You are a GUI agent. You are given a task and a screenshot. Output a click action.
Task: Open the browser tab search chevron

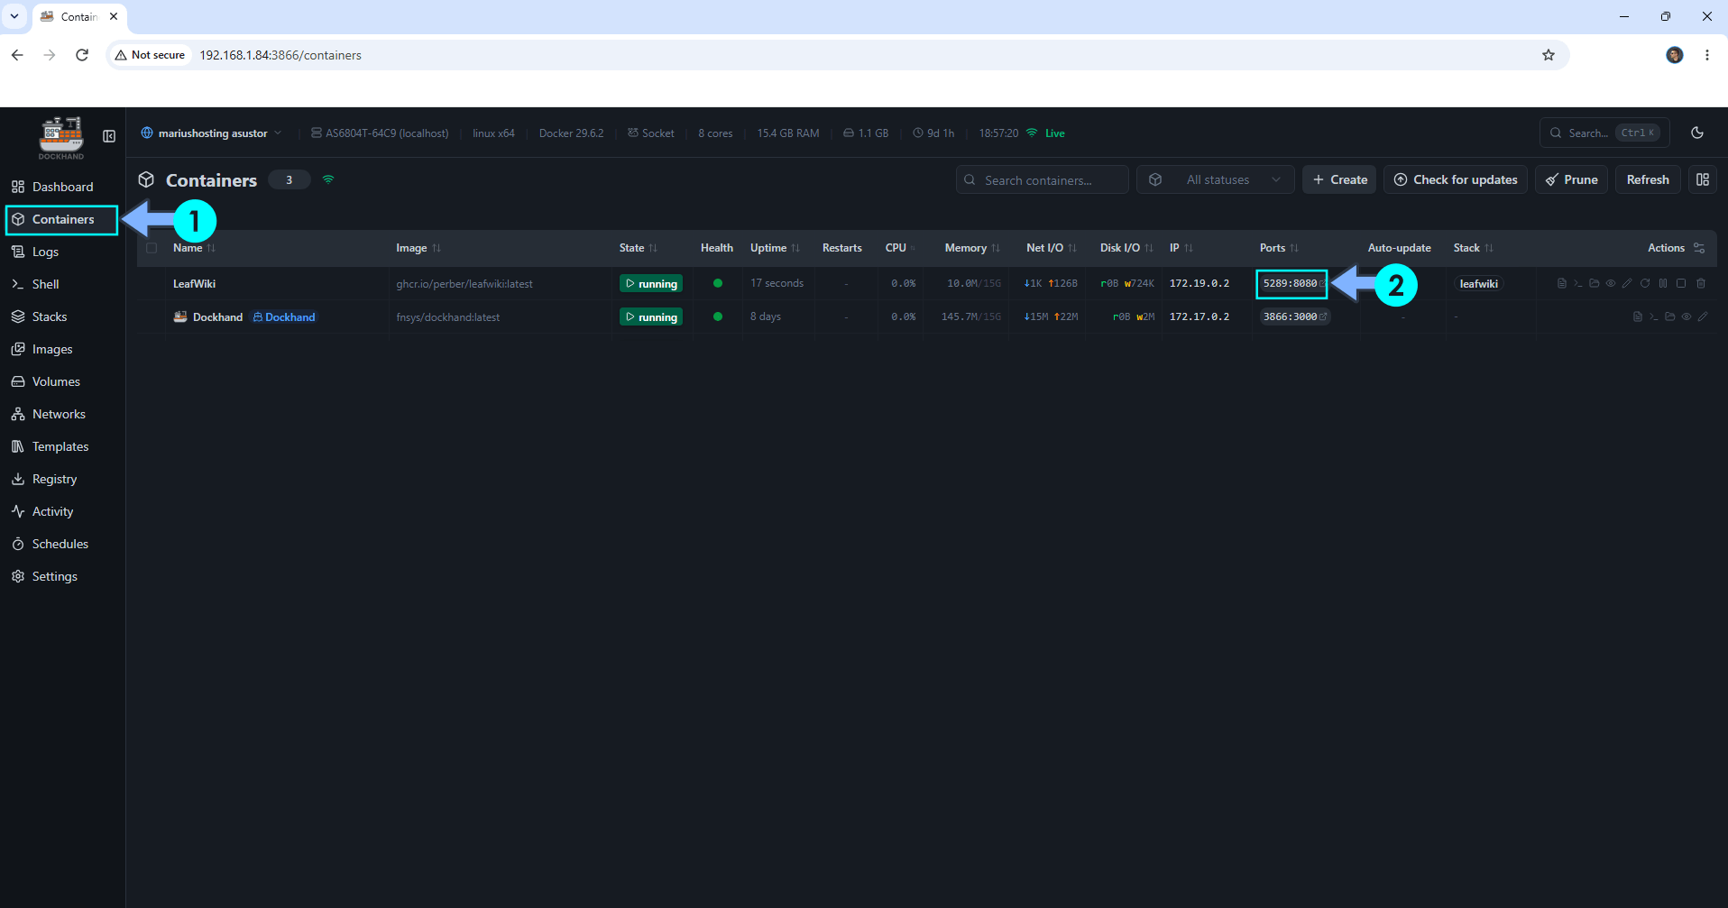click(14, 16)
